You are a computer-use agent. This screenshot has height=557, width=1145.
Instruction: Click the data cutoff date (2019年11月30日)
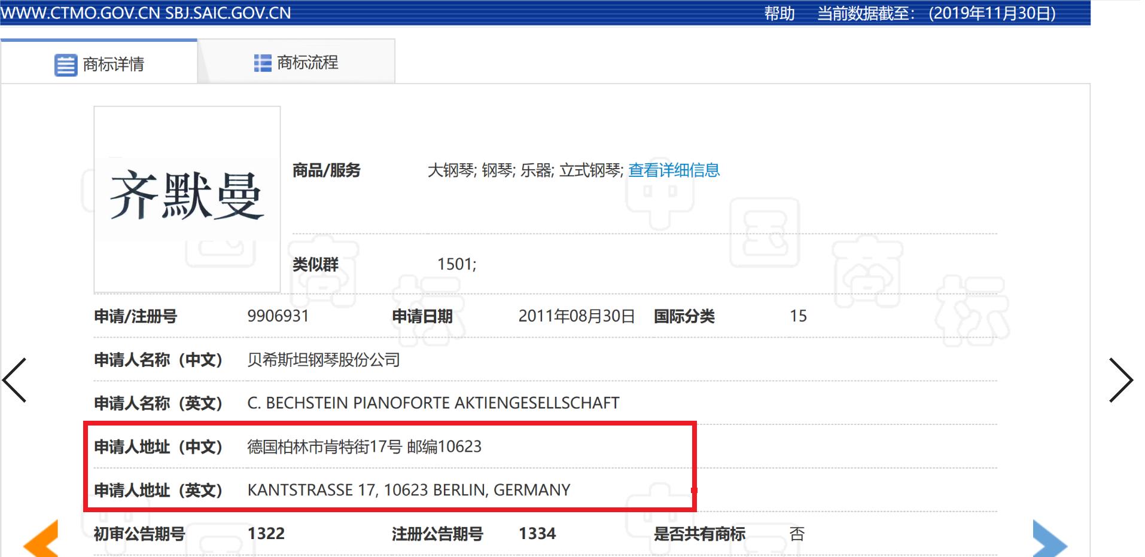tap(992, 13)
